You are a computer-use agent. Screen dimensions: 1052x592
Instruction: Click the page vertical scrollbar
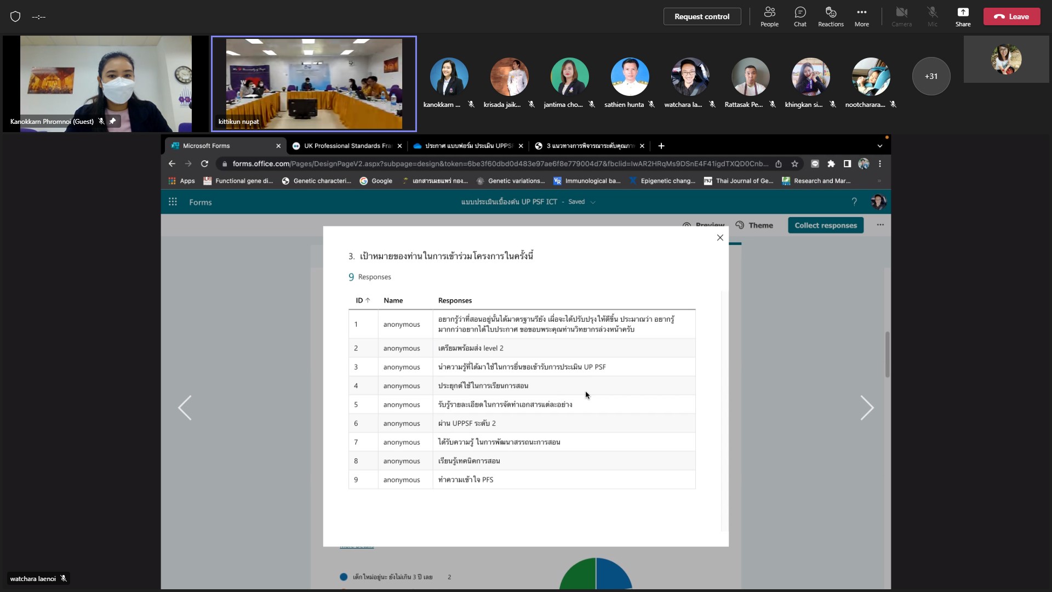point(887,354)
